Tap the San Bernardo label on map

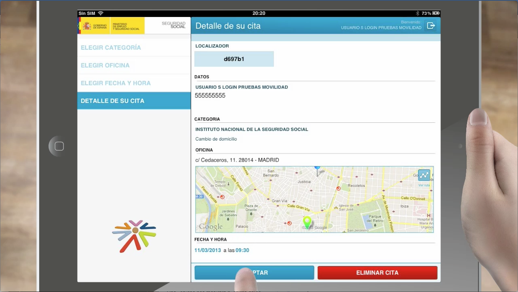[271, 173]
